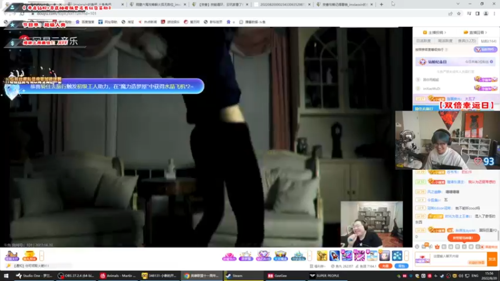The width and height of the screenshot is (500, 281).
Task: Click the emoji icon in chat toolbar
Action: pyautogui.click(x=417, y=247)
